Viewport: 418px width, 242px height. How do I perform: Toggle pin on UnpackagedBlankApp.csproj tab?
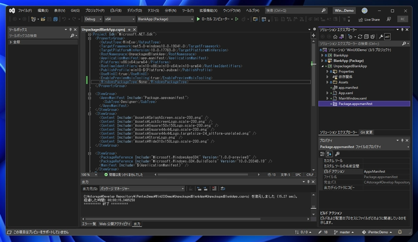tap(129, 29)
